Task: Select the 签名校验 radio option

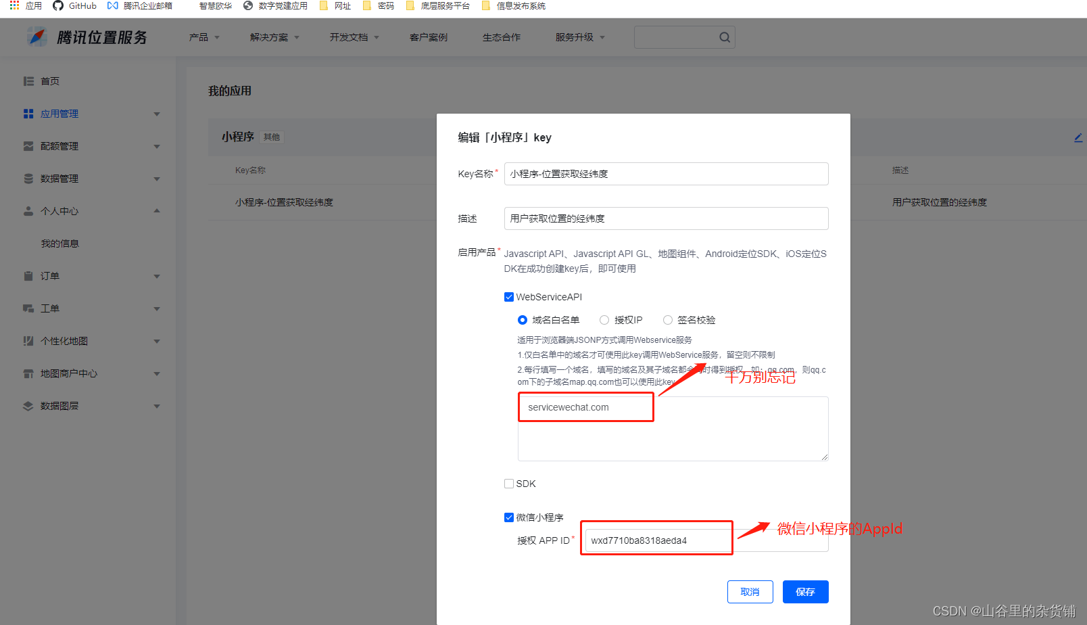Action: coord(668,320)
